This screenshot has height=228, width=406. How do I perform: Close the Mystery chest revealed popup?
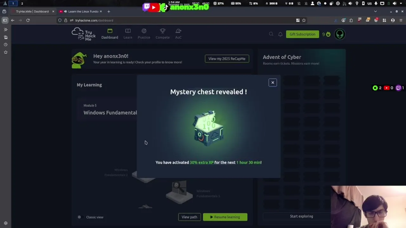pos(272,83)
